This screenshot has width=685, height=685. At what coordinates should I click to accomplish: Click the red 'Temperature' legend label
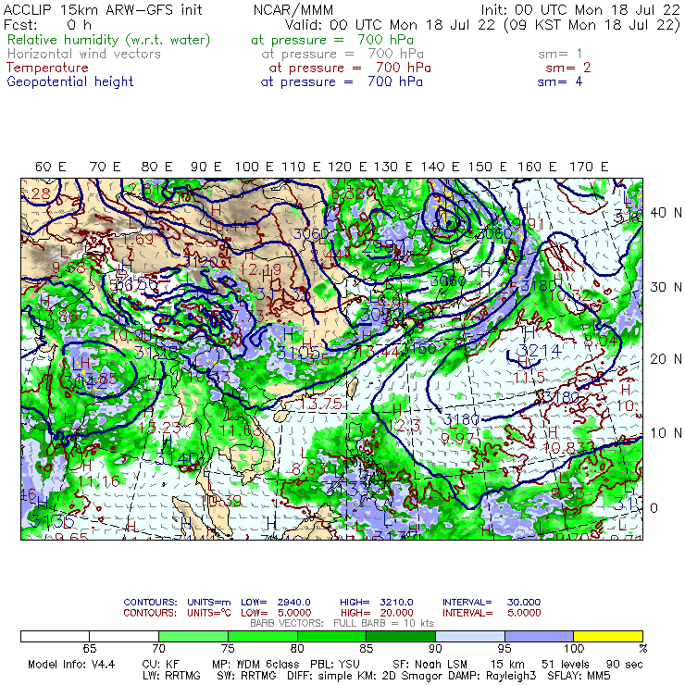click(47, 68)
